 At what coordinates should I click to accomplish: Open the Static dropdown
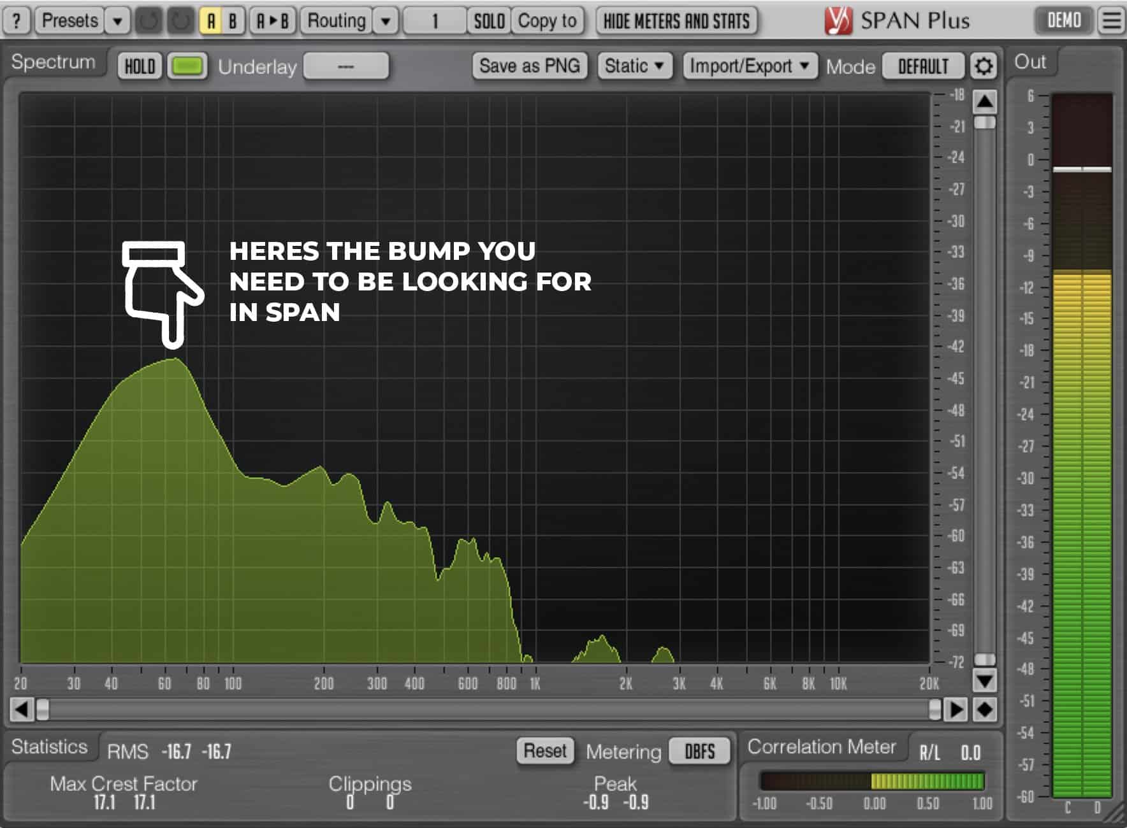click(634, 66)
